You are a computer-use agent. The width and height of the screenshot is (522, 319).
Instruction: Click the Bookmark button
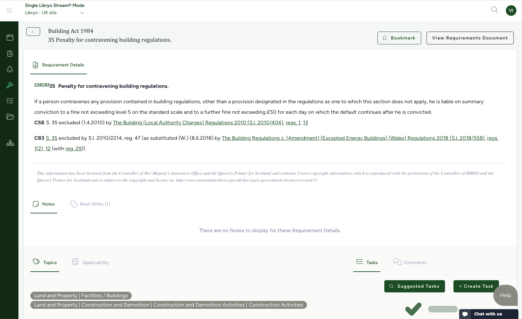pyautogui.click(x=399, y=38)
